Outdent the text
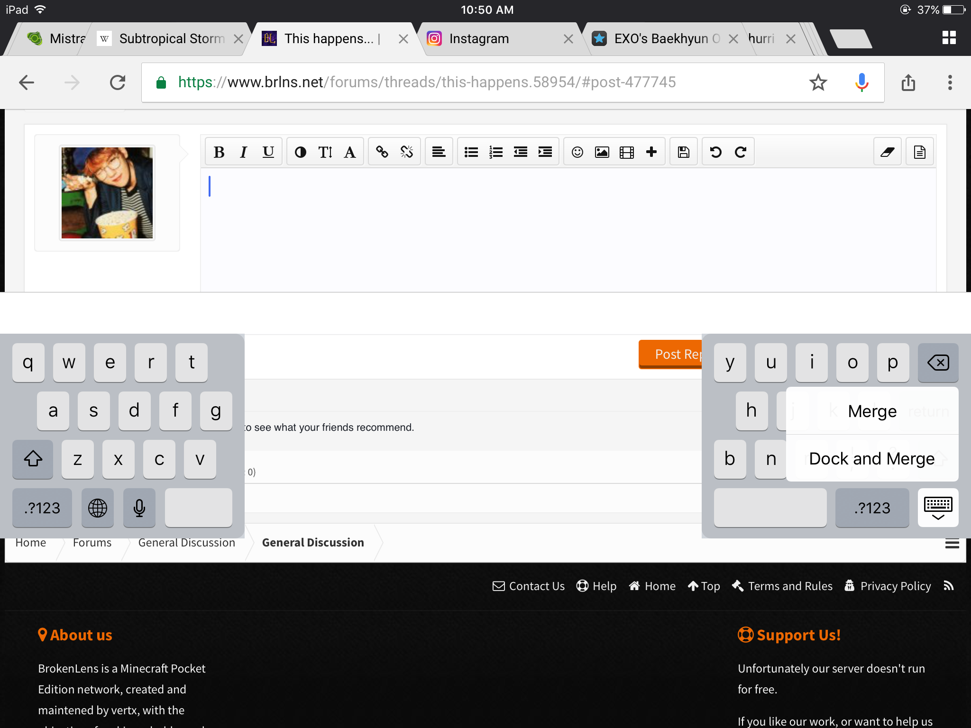Image resolution: width=971 pixels, height=728 pixels. [521, 152]
